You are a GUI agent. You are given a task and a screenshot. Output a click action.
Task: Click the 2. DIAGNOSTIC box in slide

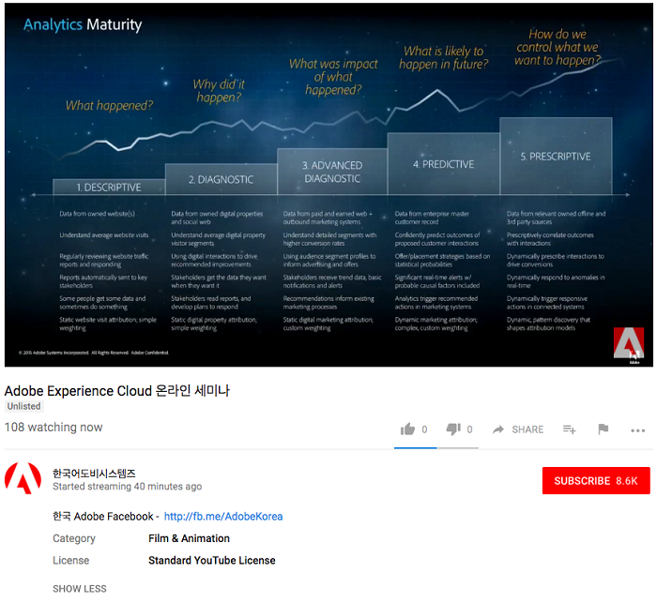pos(222,180)
